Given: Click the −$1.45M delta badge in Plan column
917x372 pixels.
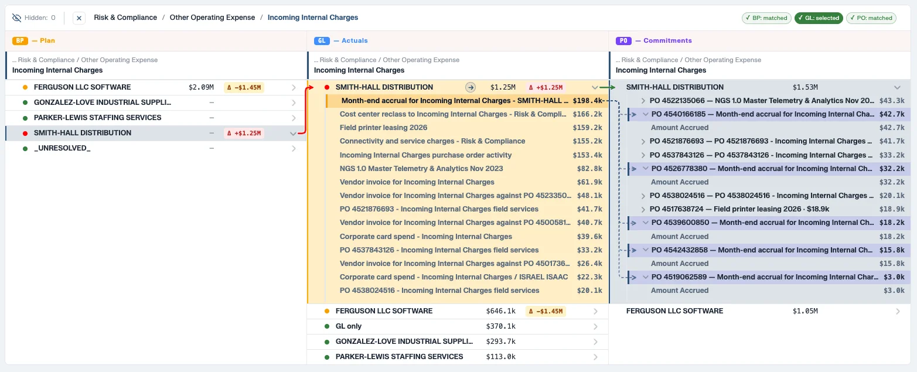Looking at the screenshot, I should (x=244, y=87).
